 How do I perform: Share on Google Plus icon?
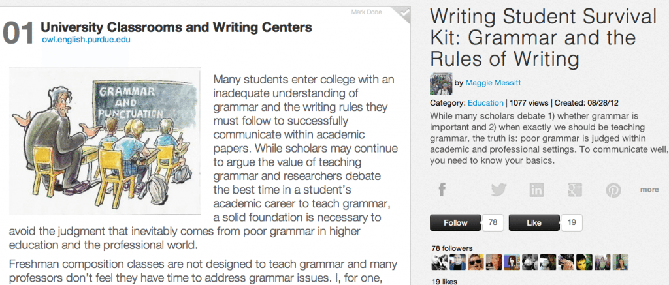(x=575, y=190)
